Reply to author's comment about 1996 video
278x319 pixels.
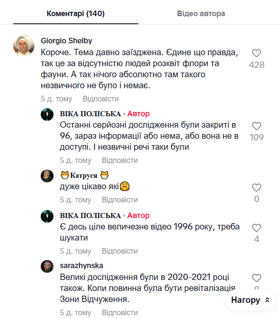(x=120, y=251)
